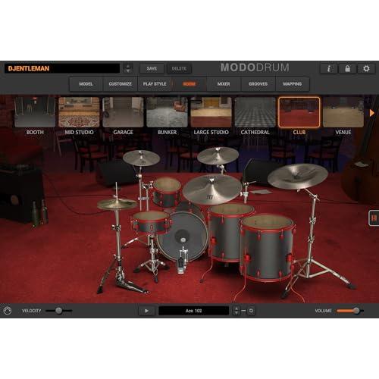Click the VOLUME slider knob
The image size is (379, 379).
(356, 311)
